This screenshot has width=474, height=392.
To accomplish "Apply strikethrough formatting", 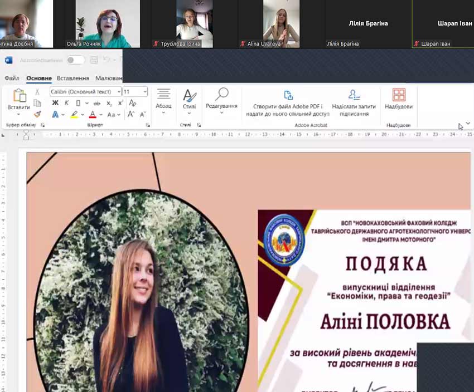I will click(x=96, y=103).
